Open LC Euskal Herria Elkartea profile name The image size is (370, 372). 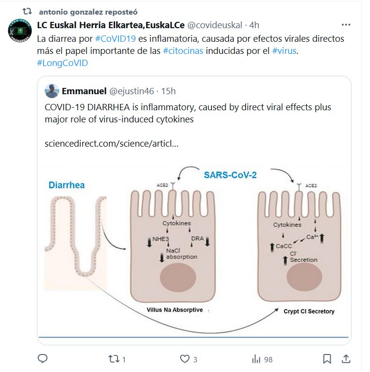[x=111, y=25]
